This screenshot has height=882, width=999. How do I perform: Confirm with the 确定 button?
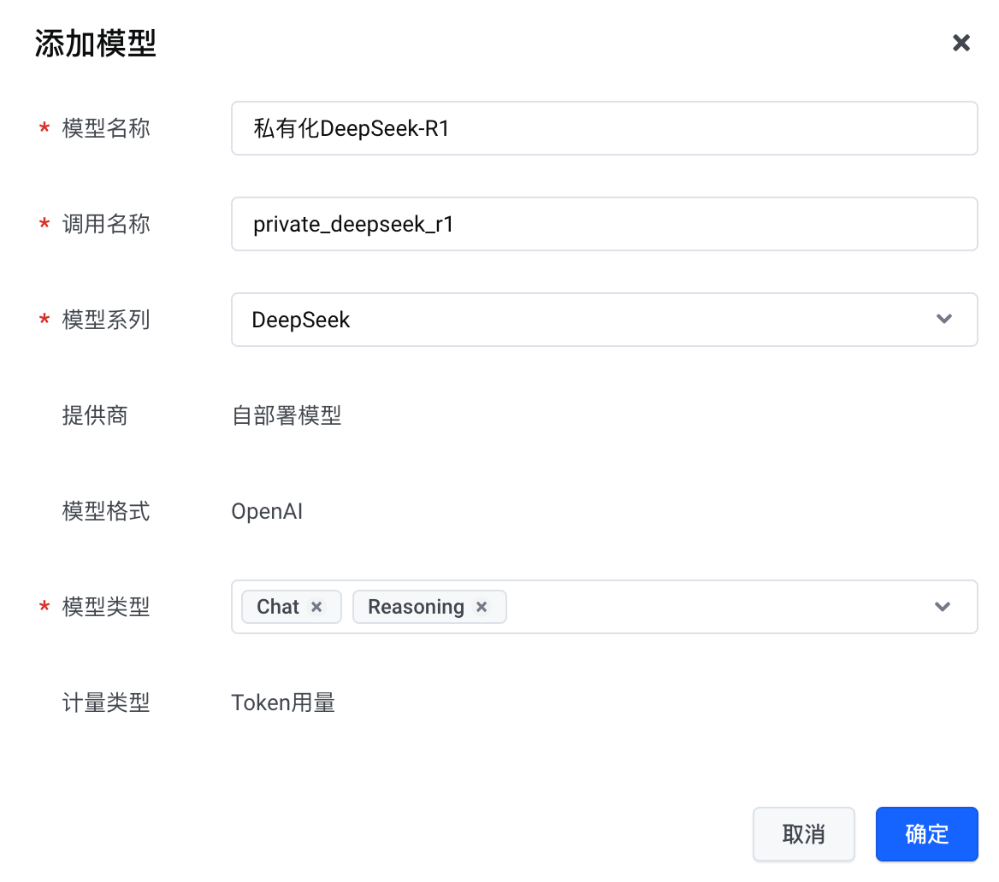(x=926, y=834)
